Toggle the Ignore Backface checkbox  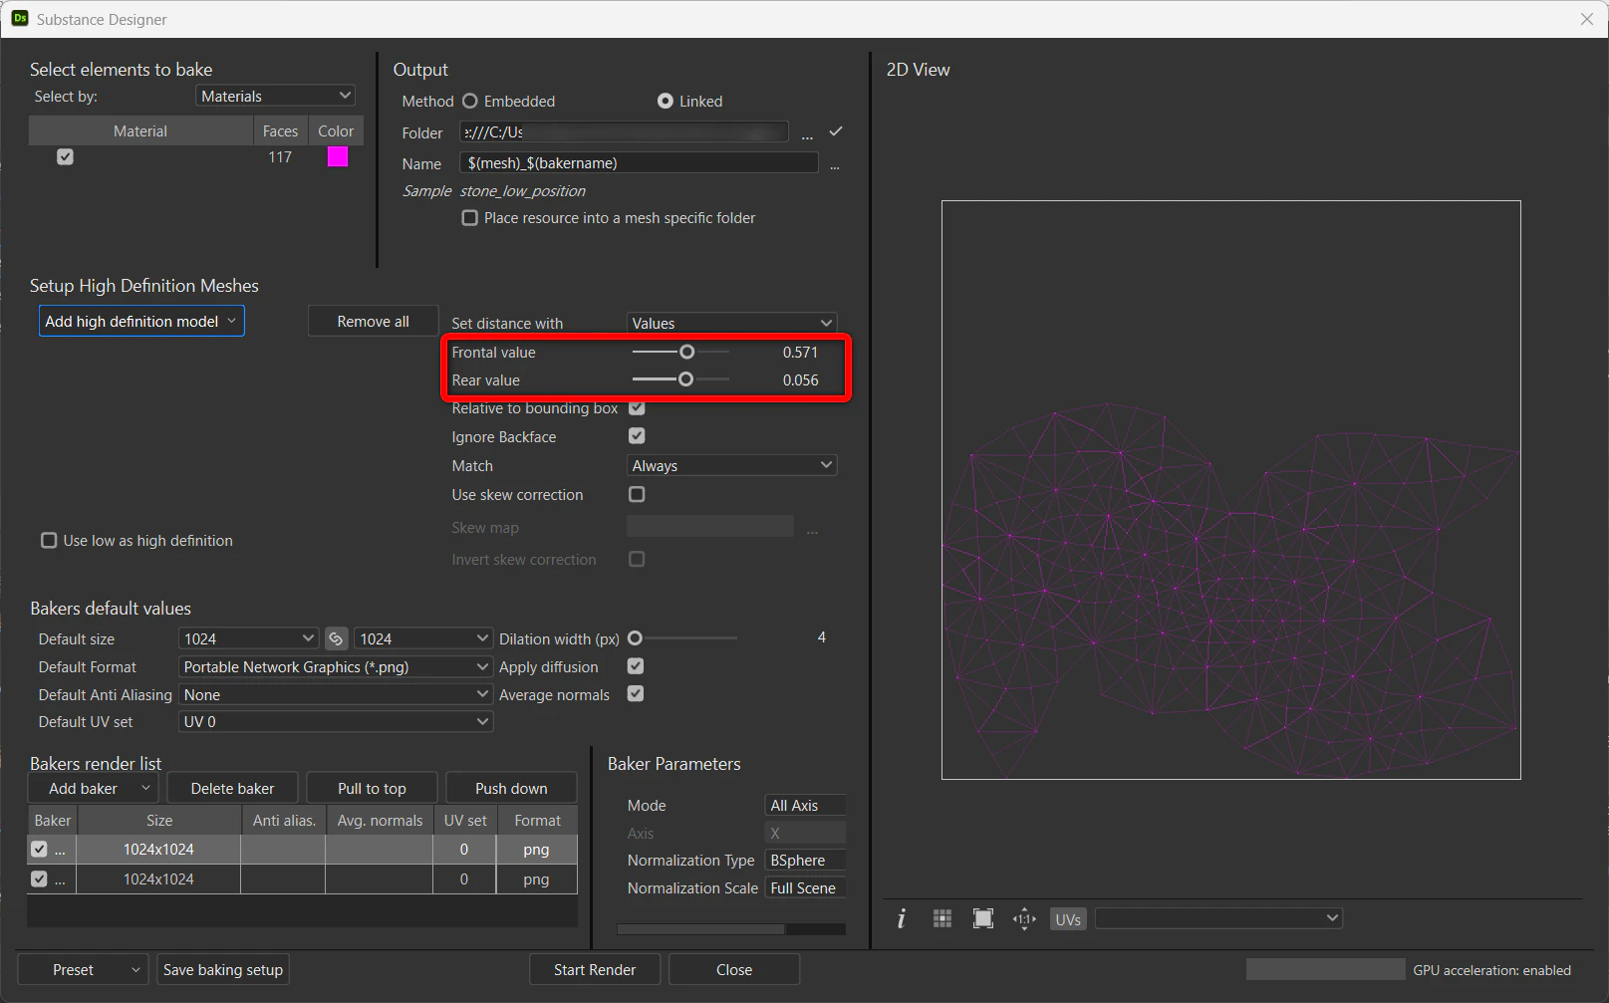[638, 436]
